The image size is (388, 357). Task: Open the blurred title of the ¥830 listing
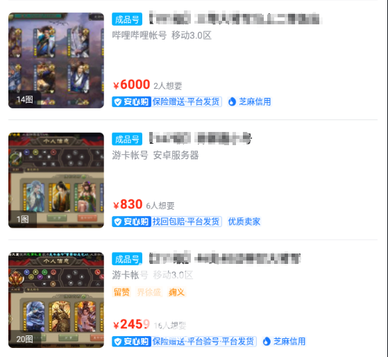201,138
